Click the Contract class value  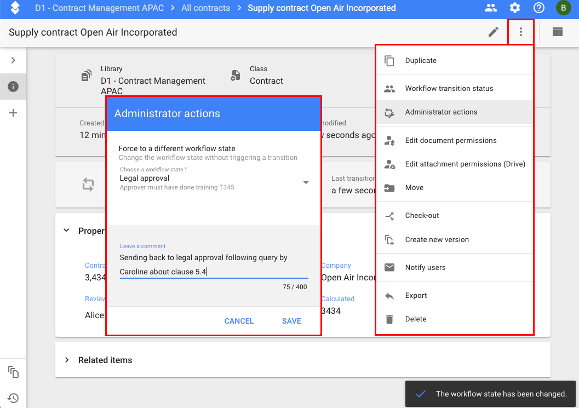coord(266,81)
